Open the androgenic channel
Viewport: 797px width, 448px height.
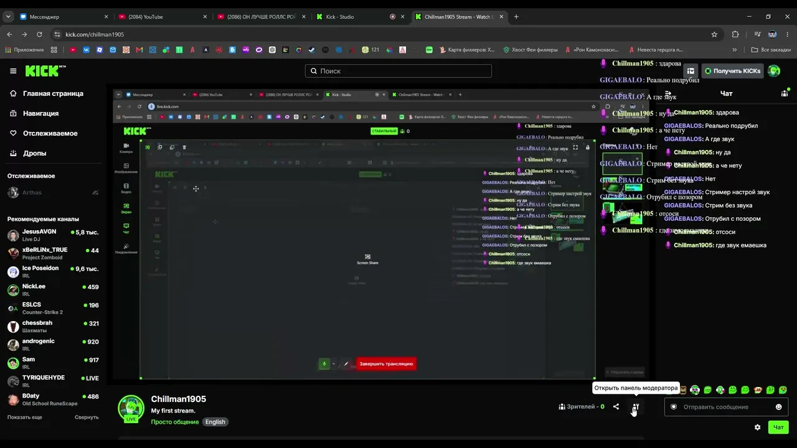click(53, 345)
